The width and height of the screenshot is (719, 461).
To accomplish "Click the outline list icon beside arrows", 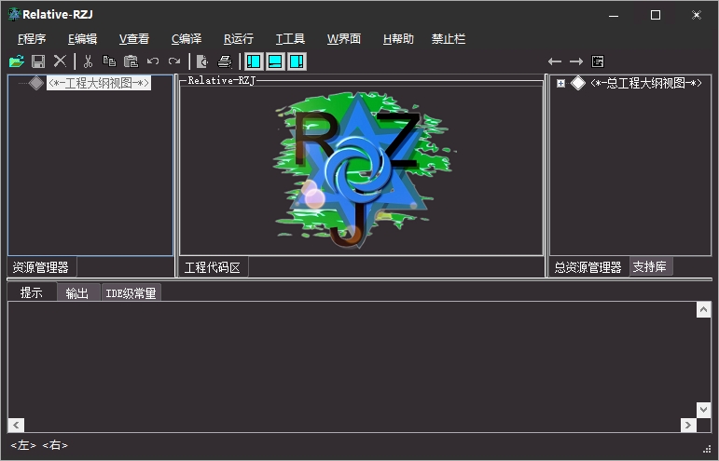I will coord(598,61).
